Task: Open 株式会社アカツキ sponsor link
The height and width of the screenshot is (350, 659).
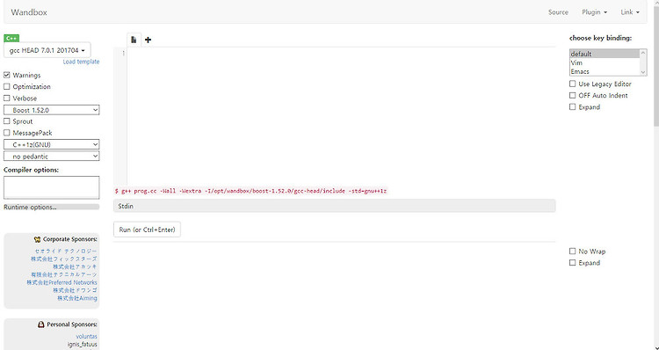Action: click(x=75, y=266)
